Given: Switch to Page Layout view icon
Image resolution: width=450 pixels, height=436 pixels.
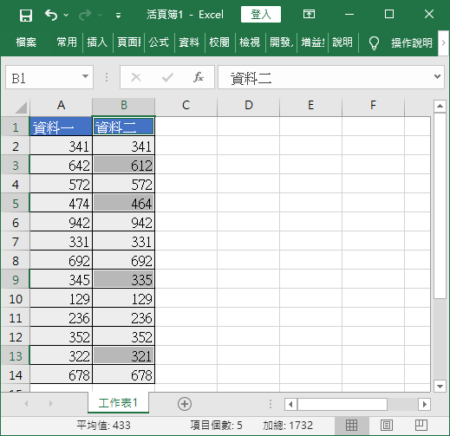Looking at the screenshot, I should (387, 425).
